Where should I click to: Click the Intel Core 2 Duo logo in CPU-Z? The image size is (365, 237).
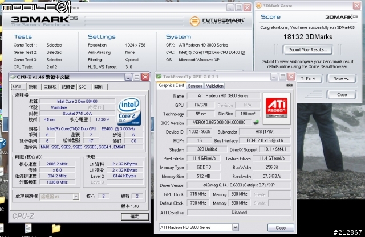coord(129,111)
